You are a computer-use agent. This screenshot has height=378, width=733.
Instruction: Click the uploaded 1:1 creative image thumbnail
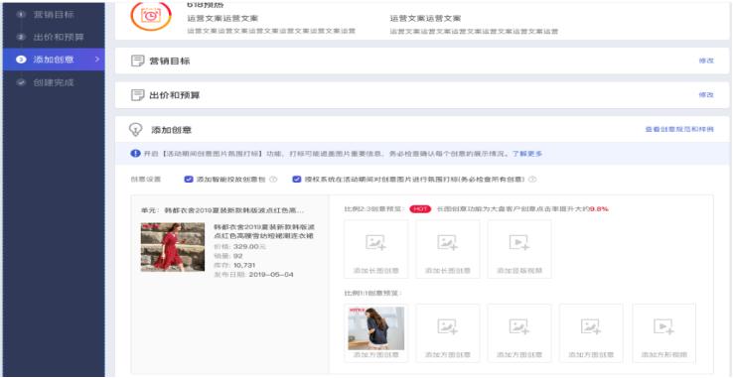pos(375,328)
